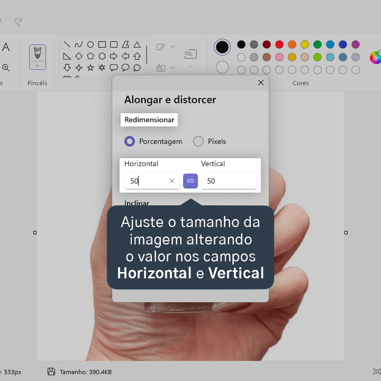Screen dimensions: 381x381
Task: Pick the hexagon shape
Action: pyautogui.click(x=102, y=56)
